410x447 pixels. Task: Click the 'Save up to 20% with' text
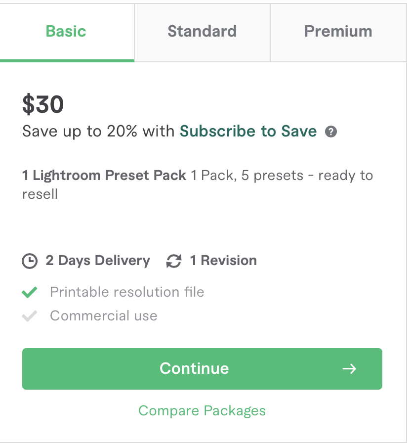click(99, 132)
